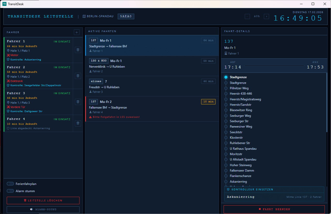This screenshot has height=214, width=331.
Task: Click the Berlin-Spandau map icon
Action: click(84, 16)
